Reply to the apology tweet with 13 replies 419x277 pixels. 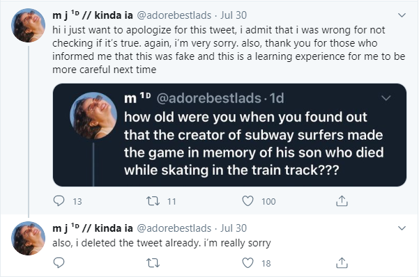click(59, 201)
